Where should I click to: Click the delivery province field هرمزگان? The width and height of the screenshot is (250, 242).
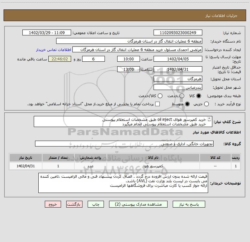click(178, 79)
